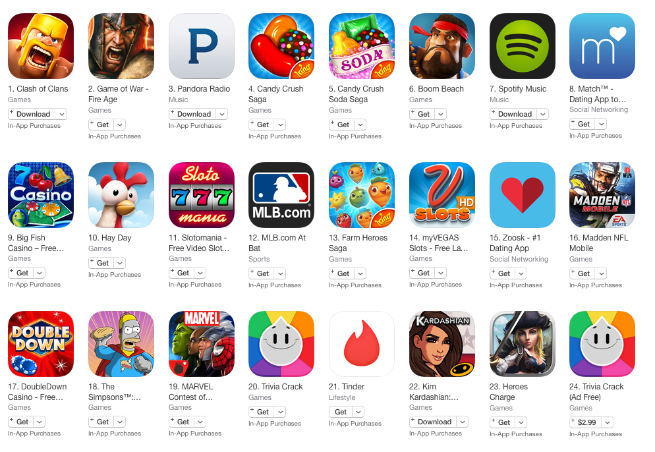Open the Clash of Clans app icon

[x=41, y=46]
